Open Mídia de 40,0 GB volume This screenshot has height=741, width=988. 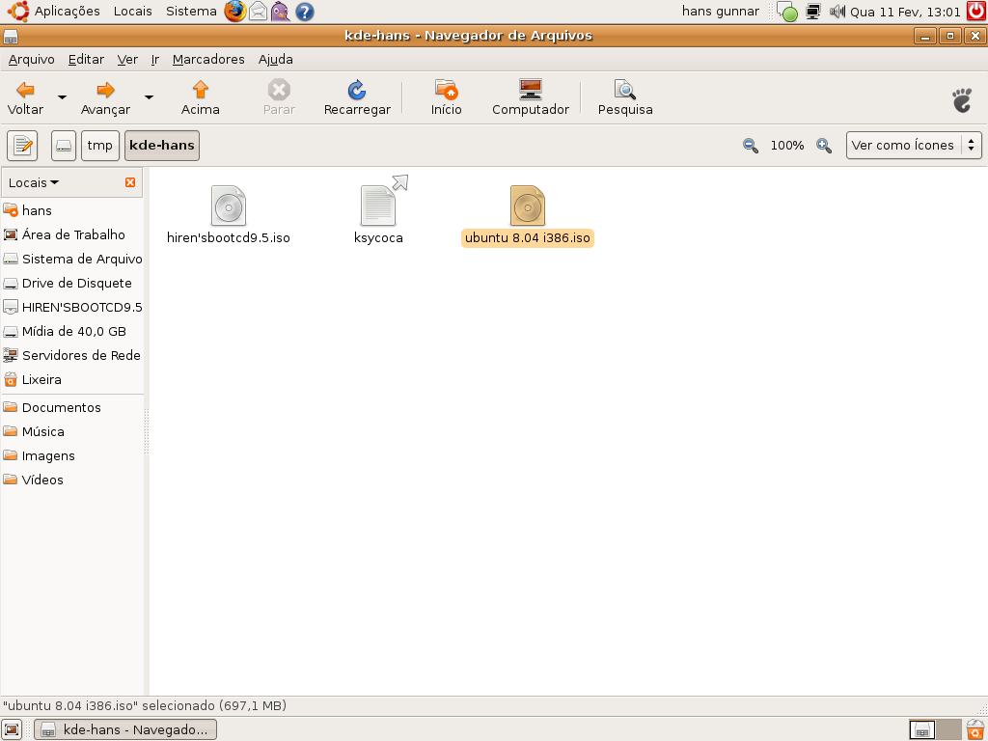71,332
